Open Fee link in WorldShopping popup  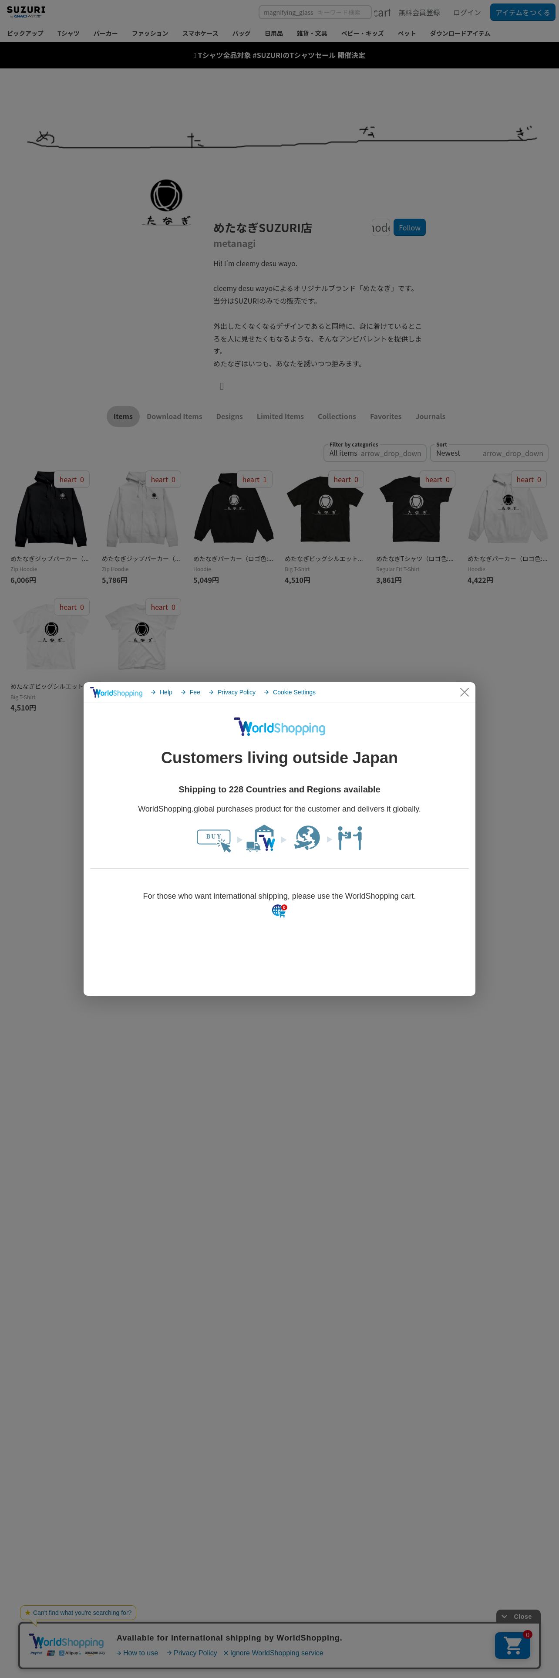(x=191, y=693)
